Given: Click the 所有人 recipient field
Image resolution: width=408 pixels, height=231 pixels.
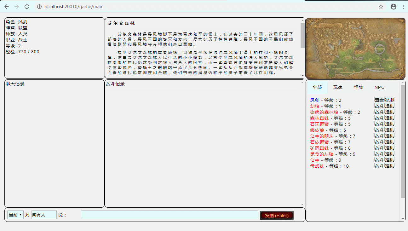Looking at the screenshot, I should [44, 215].
